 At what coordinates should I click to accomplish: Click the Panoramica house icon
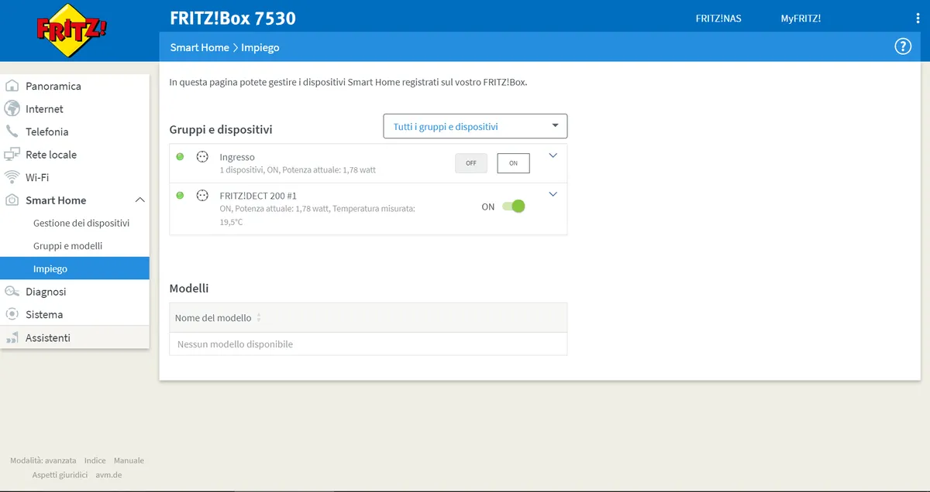tap(12, 86)
